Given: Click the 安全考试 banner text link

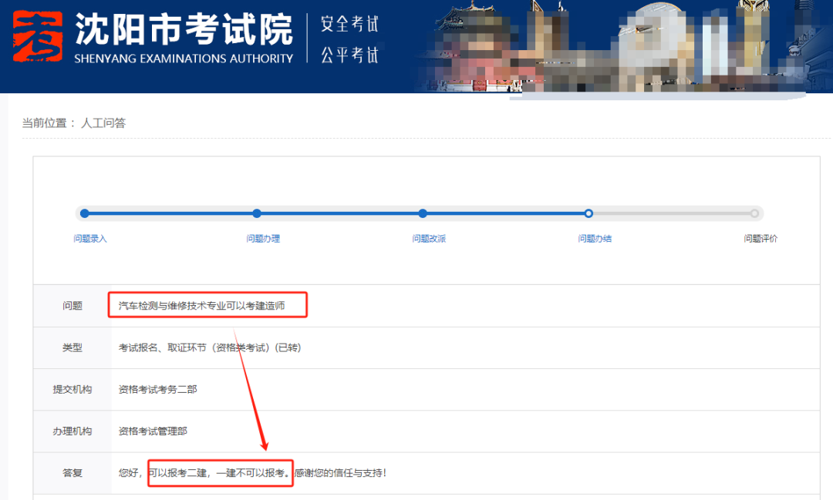Looking at the screenshot, I should [349, 24].
